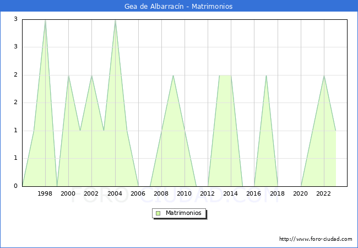Image resolution: width=358 pixels, height=248 pixels.
Task: Click the data peak at year 2017
Action: [x=266, y=76]
